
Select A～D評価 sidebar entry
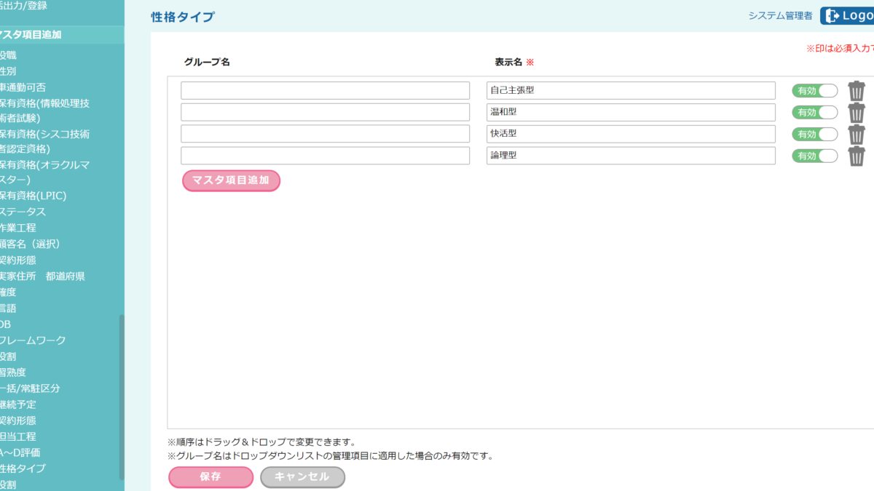point(20,452)
